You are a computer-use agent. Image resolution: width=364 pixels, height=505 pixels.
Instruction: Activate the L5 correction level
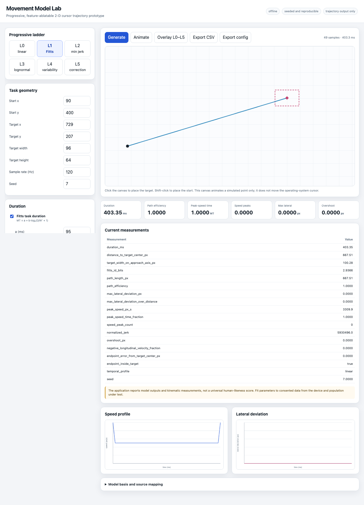tap(77, 67)
